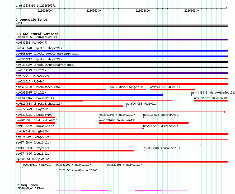Select nsv4333330 (gnomADStructuralVariants) label
This screenshot has width=235, height=194.
click(45, 65)
